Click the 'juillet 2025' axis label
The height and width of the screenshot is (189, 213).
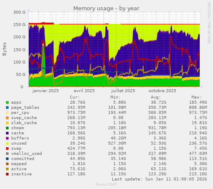[x=123, y=91]
